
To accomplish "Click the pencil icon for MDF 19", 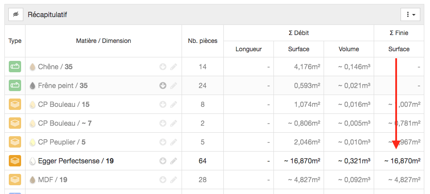I will [x=173, y=180].
